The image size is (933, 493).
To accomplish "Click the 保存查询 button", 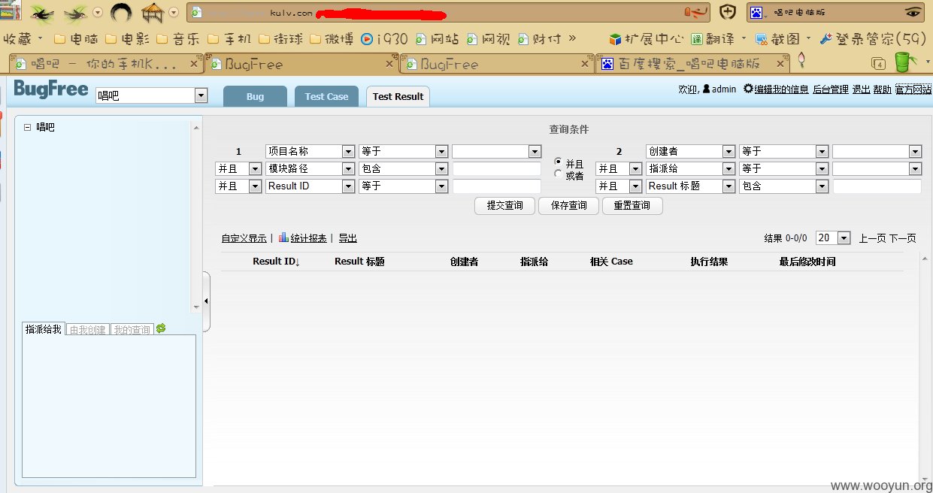I will pos(568,206).
